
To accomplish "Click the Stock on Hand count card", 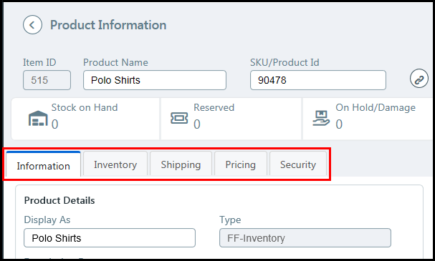I will click(85, 119).
